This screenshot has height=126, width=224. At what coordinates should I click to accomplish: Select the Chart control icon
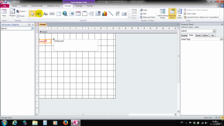click(x=104, y=14)
